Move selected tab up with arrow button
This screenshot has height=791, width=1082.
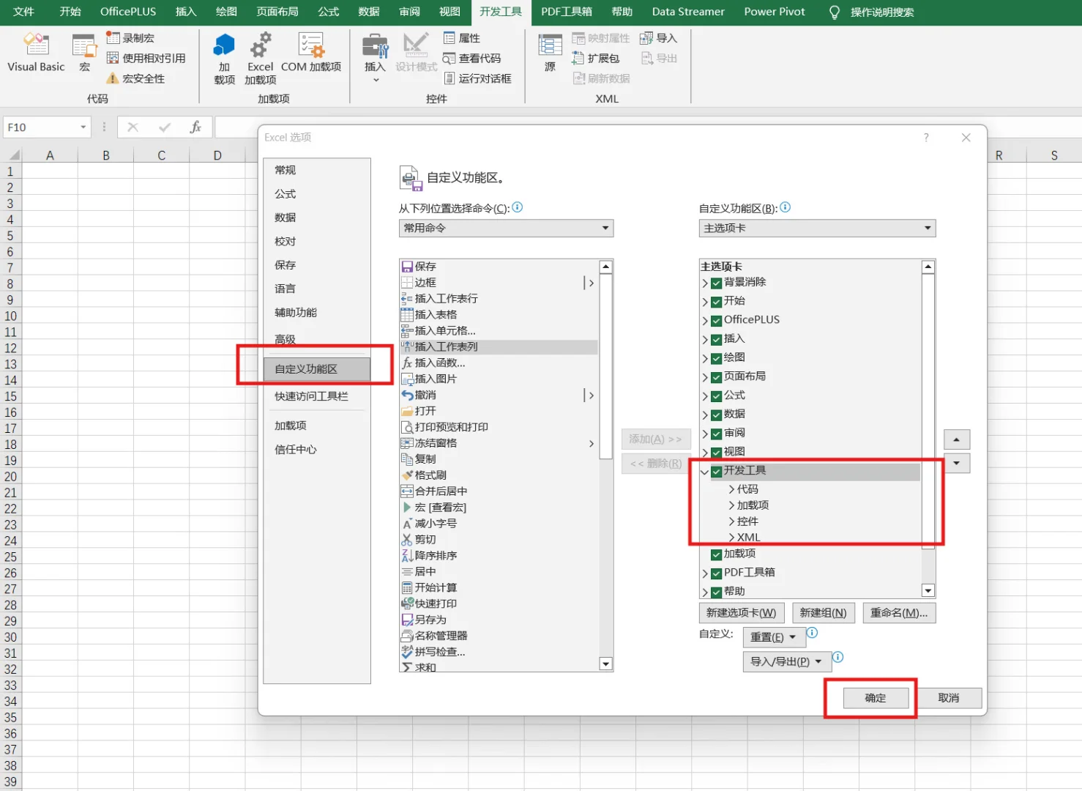957,439
